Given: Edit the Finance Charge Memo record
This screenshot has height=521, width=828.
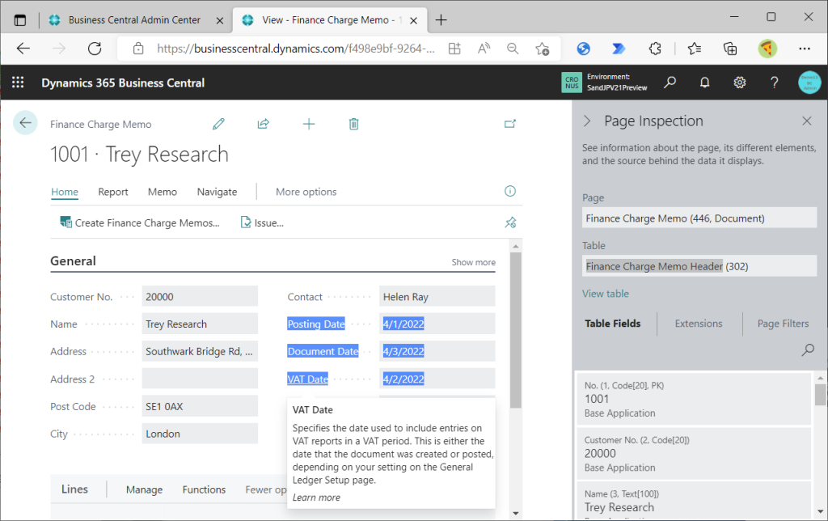Looking at the screenshot, I should click(218, 124).
